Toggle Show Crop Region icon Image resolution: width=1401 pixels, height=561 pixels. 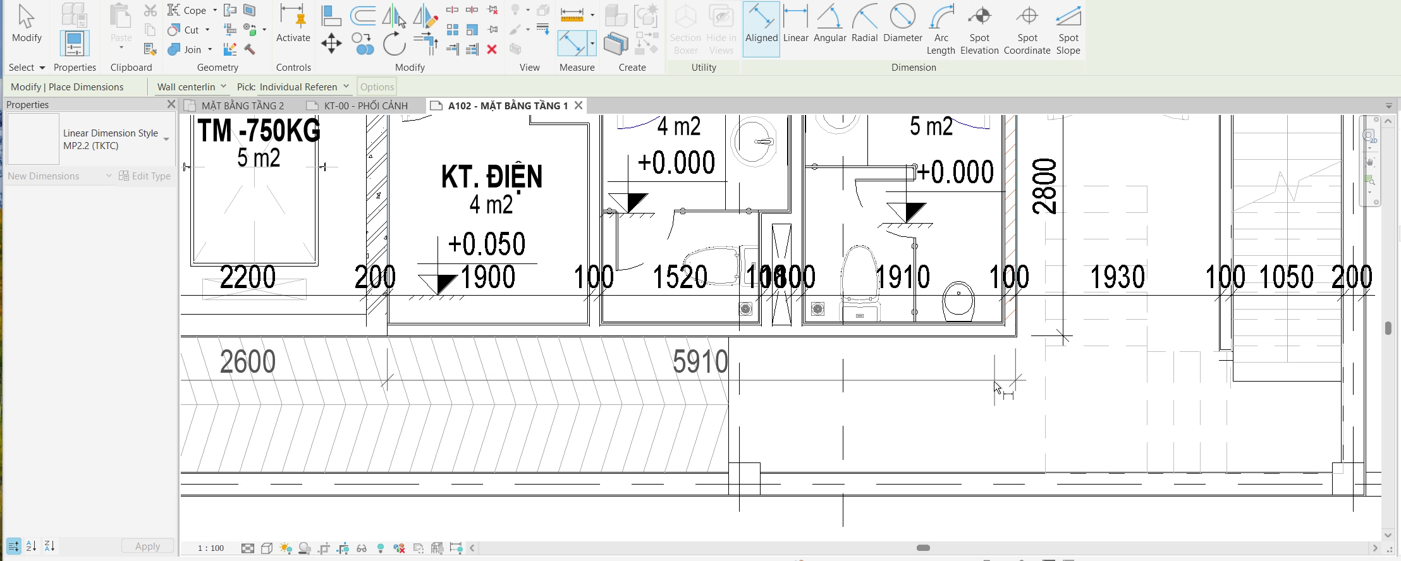tap(343, 548)
